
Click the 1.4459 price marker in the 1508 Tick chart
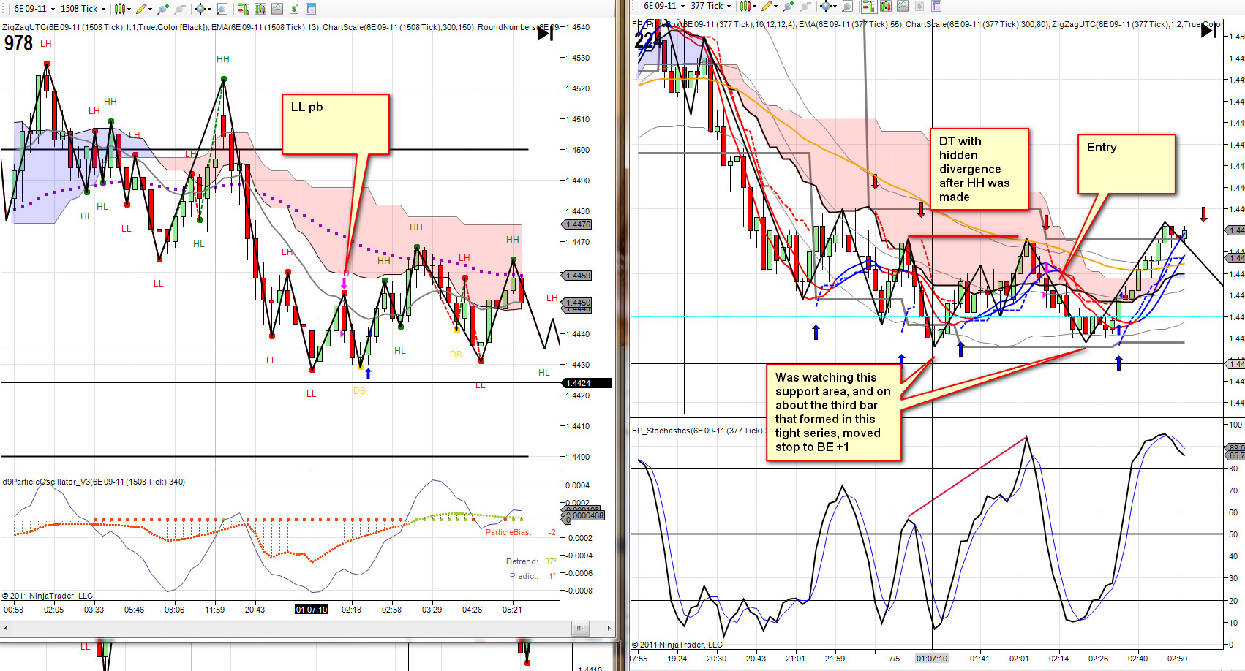tap(577, 276)
